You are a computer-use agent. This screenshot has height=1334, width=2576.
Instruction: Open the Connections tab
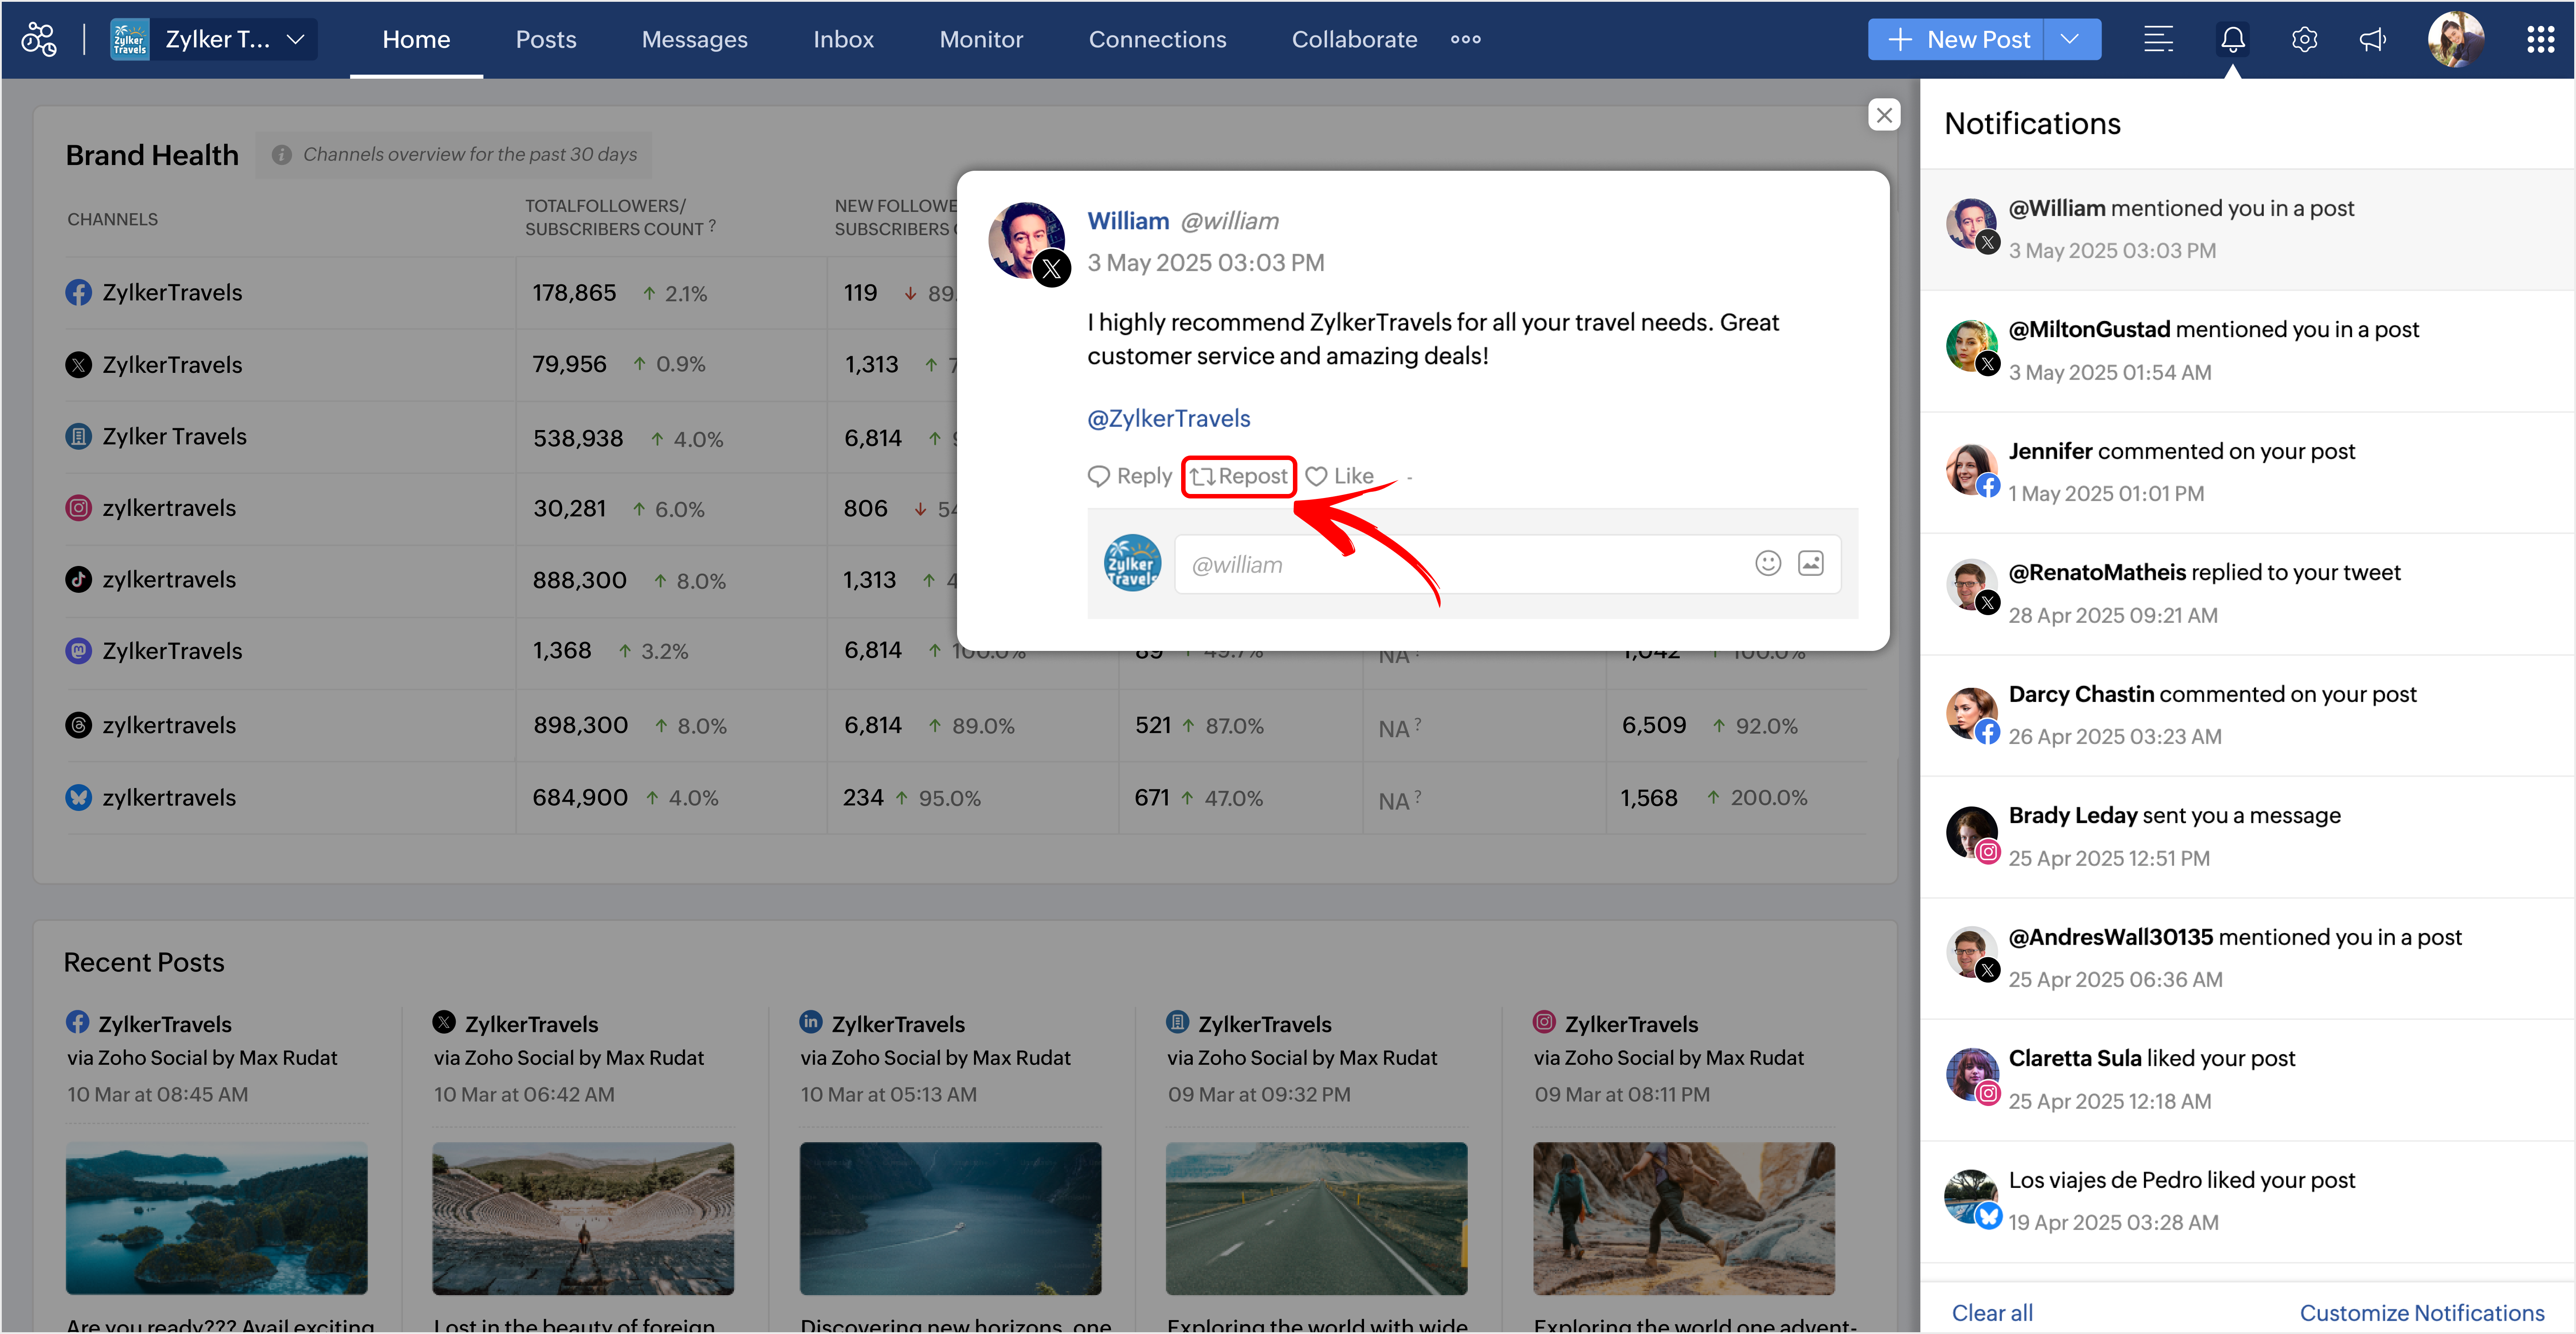(x=1157, y=40)
